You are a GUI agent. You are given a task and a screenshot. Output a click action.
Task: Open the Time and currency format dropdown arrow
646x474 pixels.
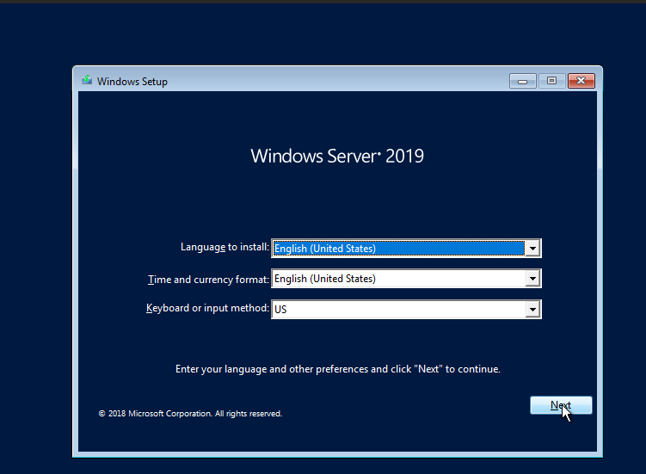coord(532,279)
